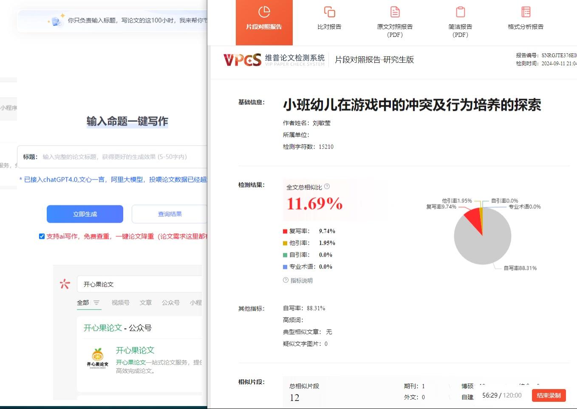577x409 pixels.
Task: Click the 疑似文字图片: 0 line
Action: point(305,344)
